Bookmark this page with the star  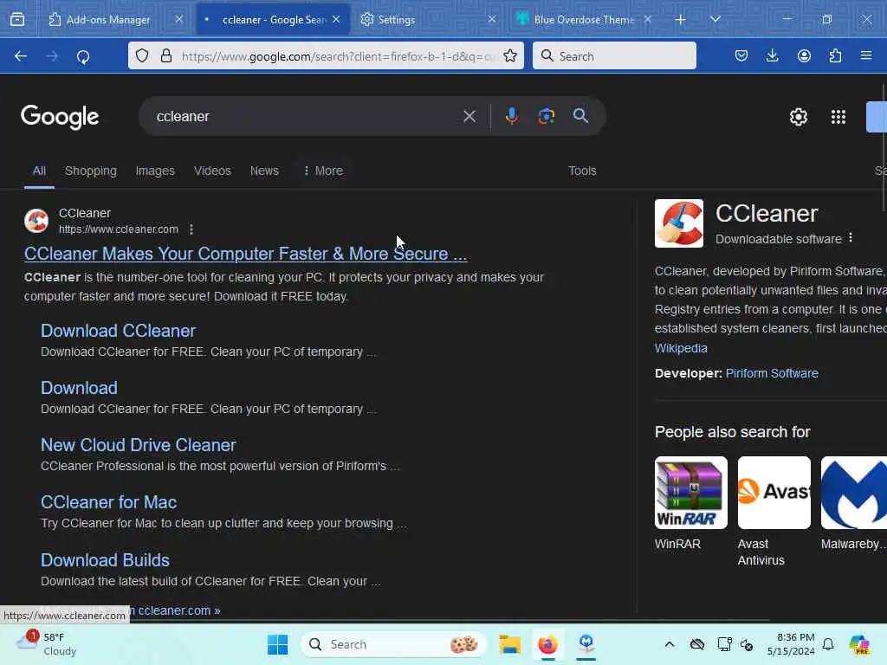tap(509, 55)
